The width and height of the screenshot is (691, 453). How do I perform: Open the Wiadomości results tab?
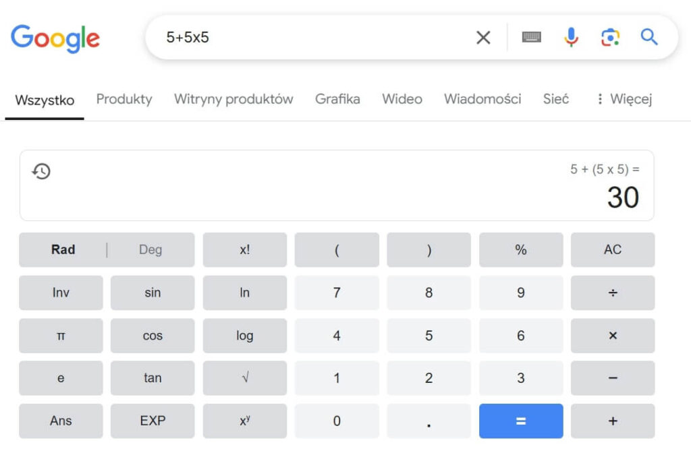point(482,98)
